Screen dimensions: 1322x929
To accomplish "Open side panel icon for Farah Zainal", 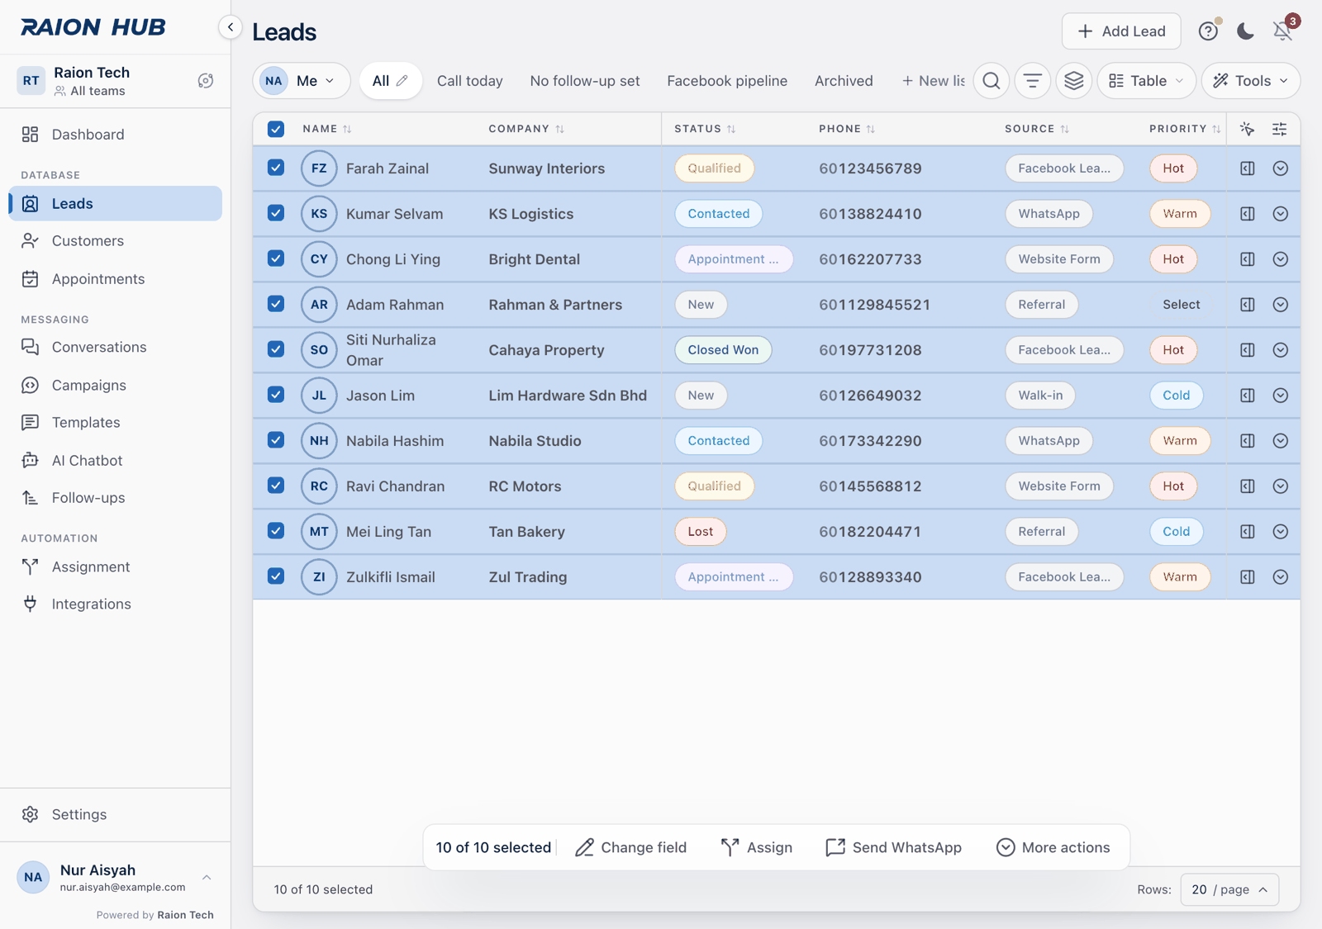I will point(1248,168).
